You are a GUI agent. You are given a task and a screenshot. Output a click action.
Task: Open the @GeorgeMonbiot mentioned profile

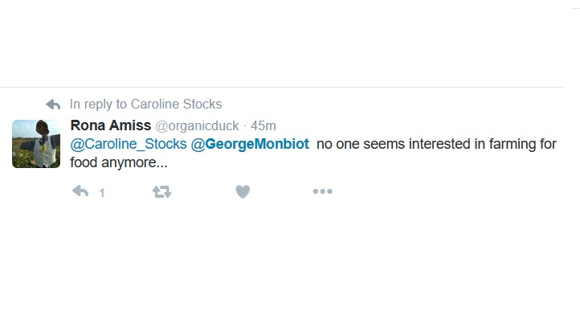(250, 144)
